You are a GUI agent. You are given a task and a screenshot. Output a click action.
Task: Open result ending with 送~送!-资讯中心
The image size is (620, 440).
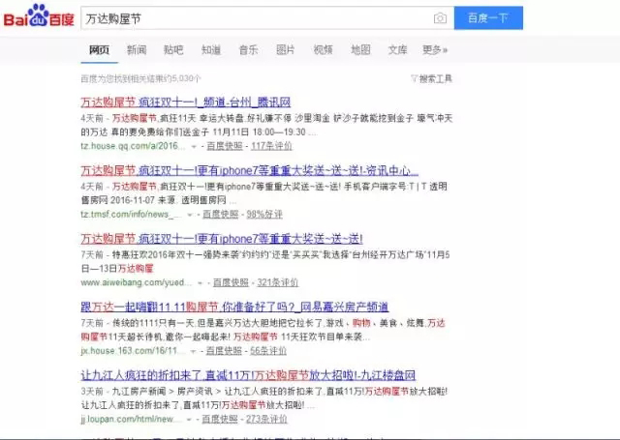(x=250, y=170)
